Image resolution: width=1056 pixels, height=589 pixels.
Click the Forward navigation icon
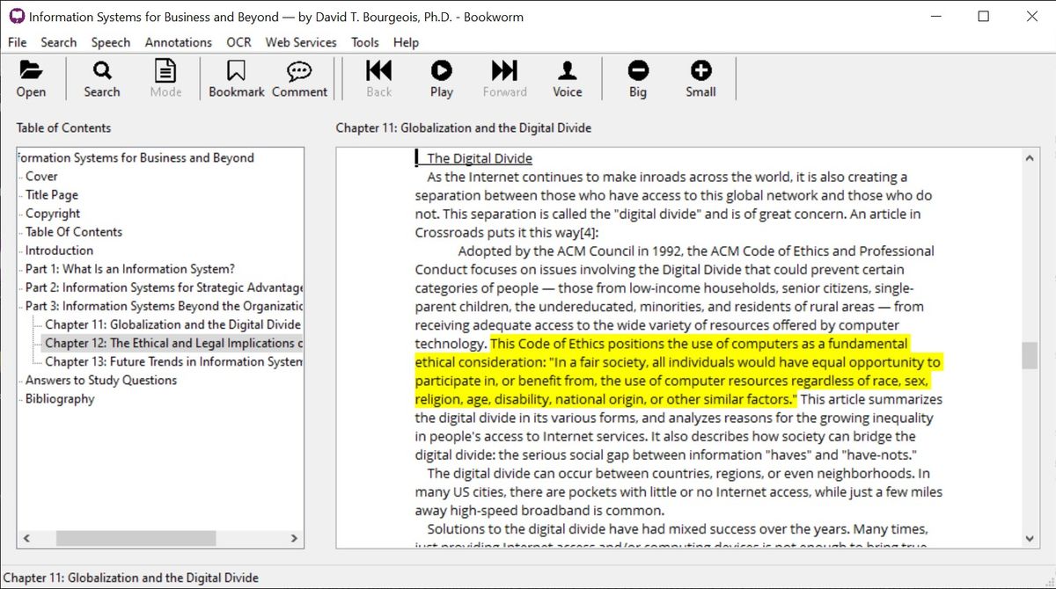(x=503, y=77)
